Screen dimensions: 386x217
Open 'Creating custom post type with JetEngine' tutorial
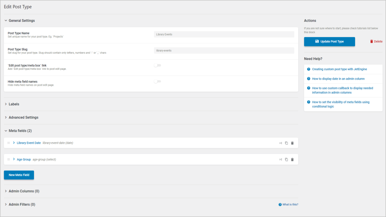(x=339, y=69)
